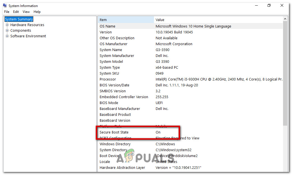Screen dimensions: 292x175
Task: Select the System SKU row
Action: tap(190, 73)
